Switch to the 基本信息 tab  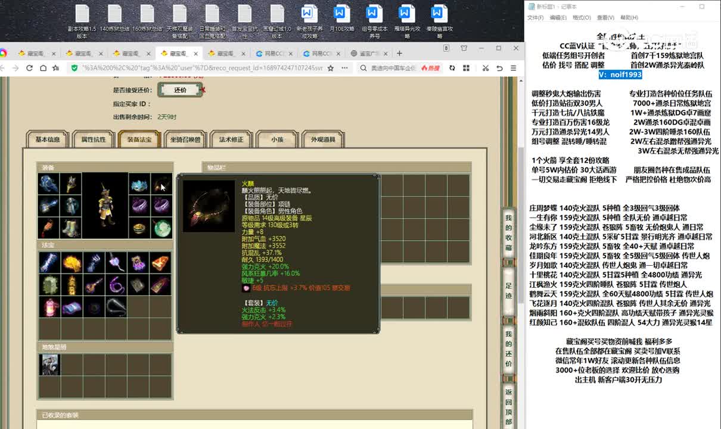(x=48, y=139)
